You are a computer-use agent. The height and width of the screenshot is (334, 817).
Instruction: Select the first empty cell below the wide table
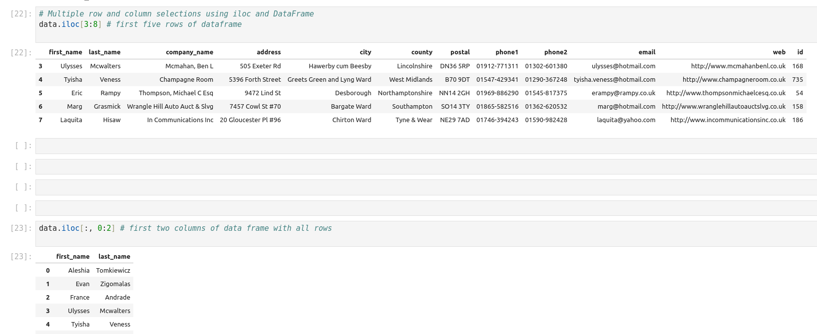point(424,146)
